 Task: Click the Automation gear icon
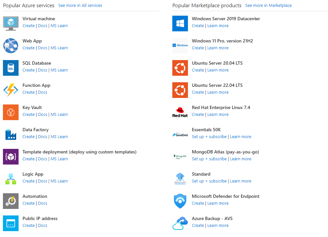point(11,201)
